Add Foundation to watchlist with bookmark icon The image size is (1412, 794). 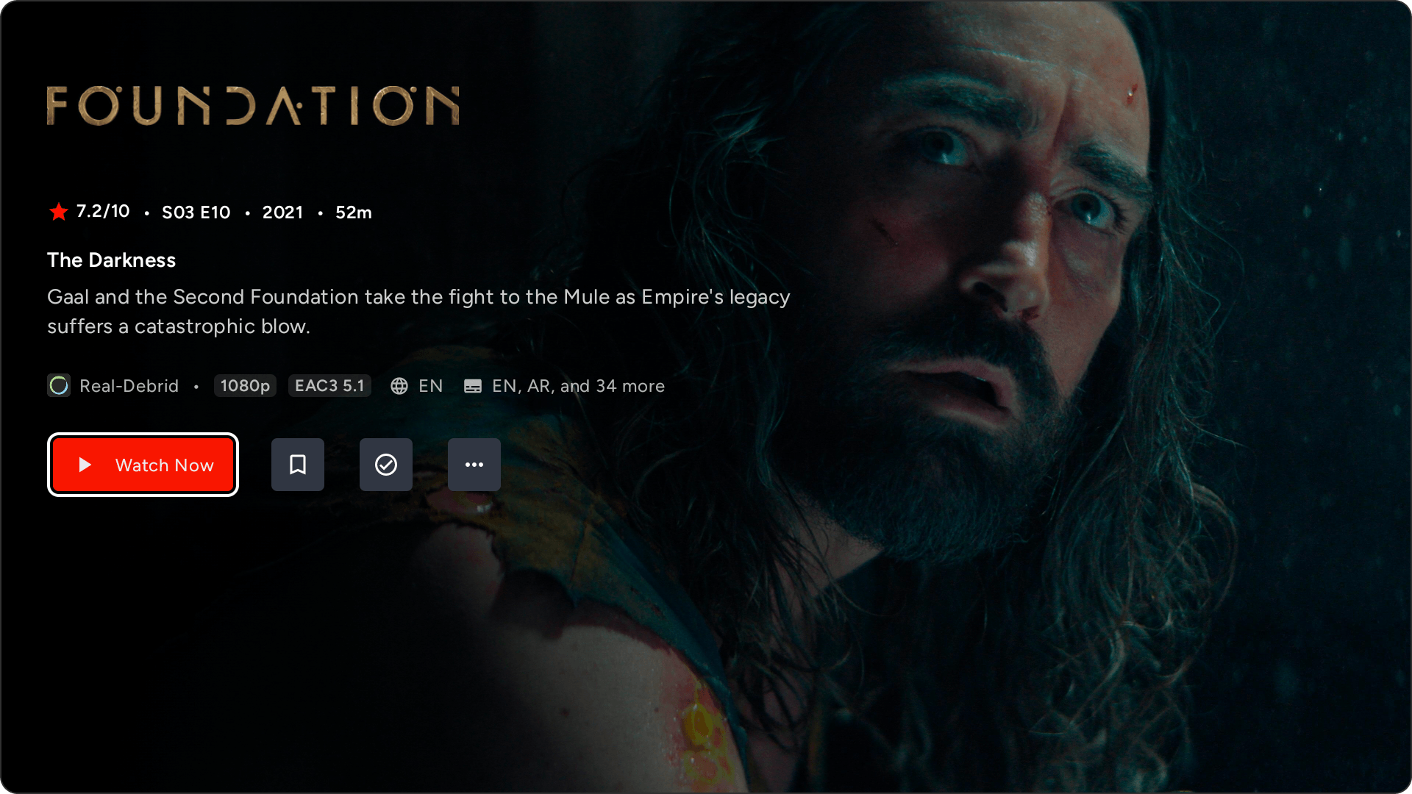298,465
